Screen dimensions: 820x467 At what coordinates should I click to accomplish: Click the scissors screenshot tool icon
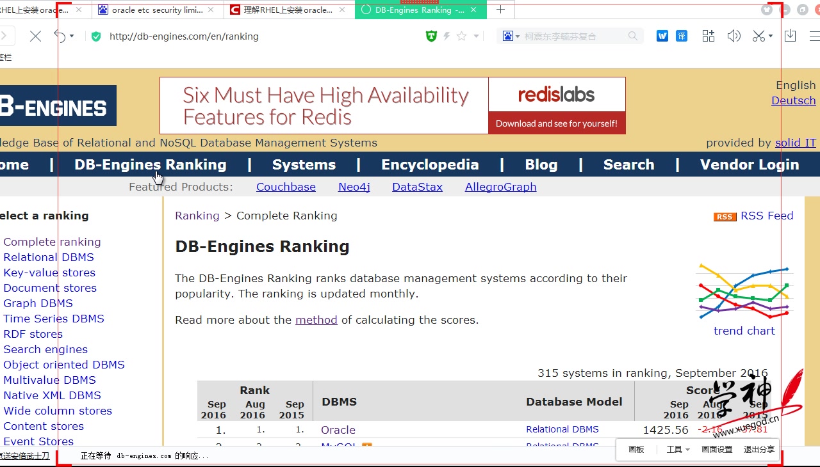(758, 36)
